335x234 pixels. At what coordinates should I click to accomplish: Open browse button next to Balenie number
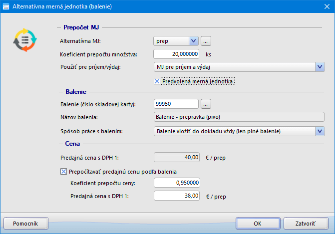pyautogui.click(x=207, y=104)
